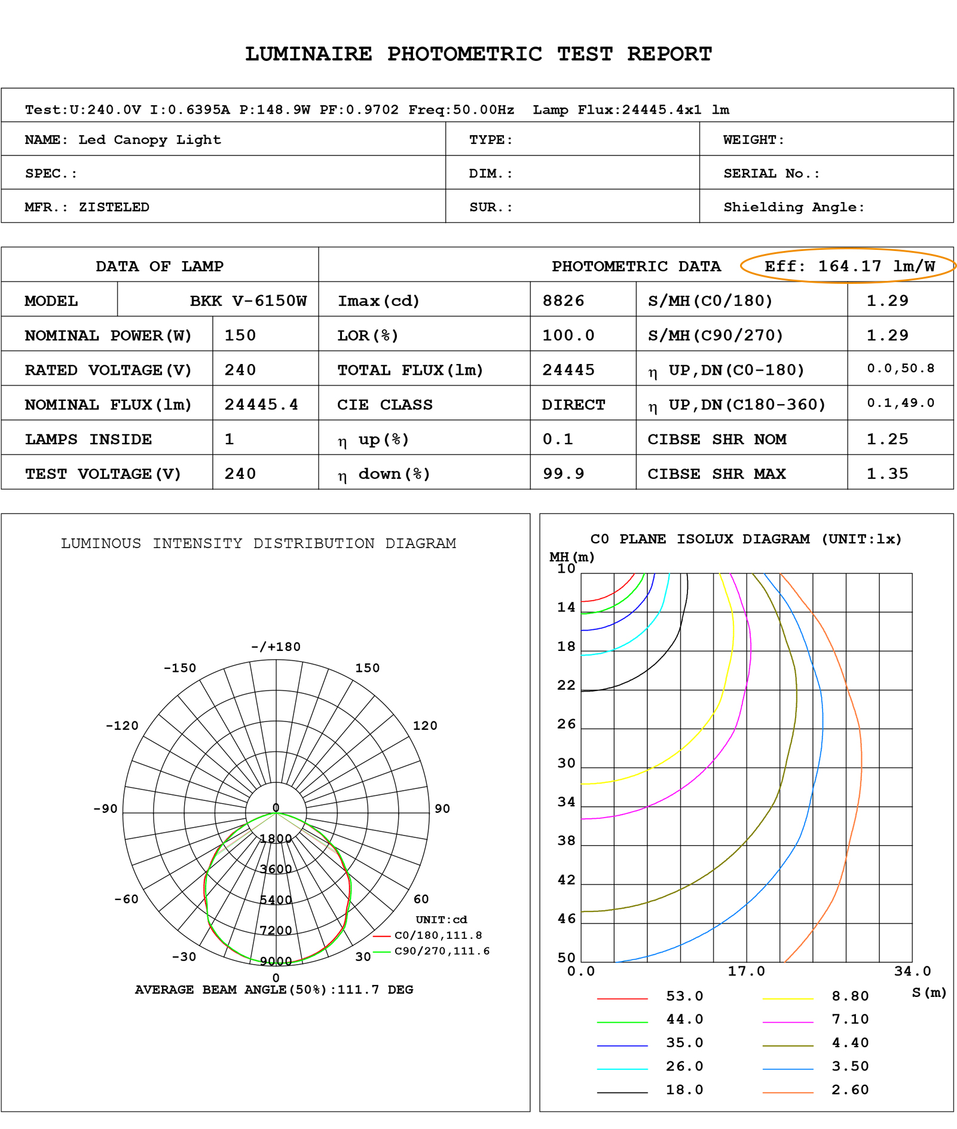
Task: Click the report title LUMINAIRE PHOTOMETRIC TEST REPORT
Action: (478, 54)
